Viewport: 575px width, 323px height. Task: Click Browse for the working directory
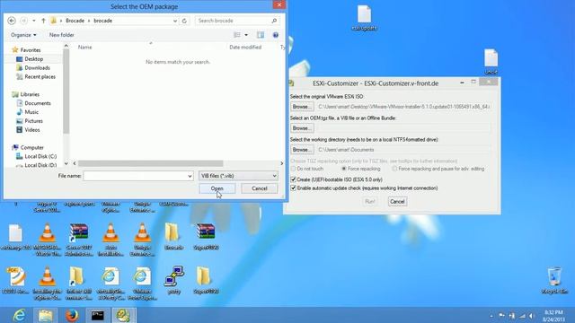pyautogui.click(x=302, y=150)
